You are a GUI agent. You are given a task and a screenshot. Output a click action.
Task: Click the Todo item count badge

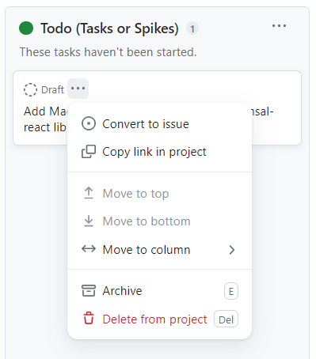click(192, 28)
